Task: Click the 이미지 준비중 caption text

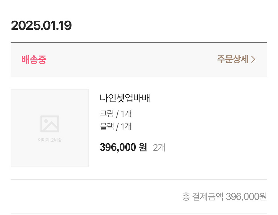Action: (x=50, y=140)
